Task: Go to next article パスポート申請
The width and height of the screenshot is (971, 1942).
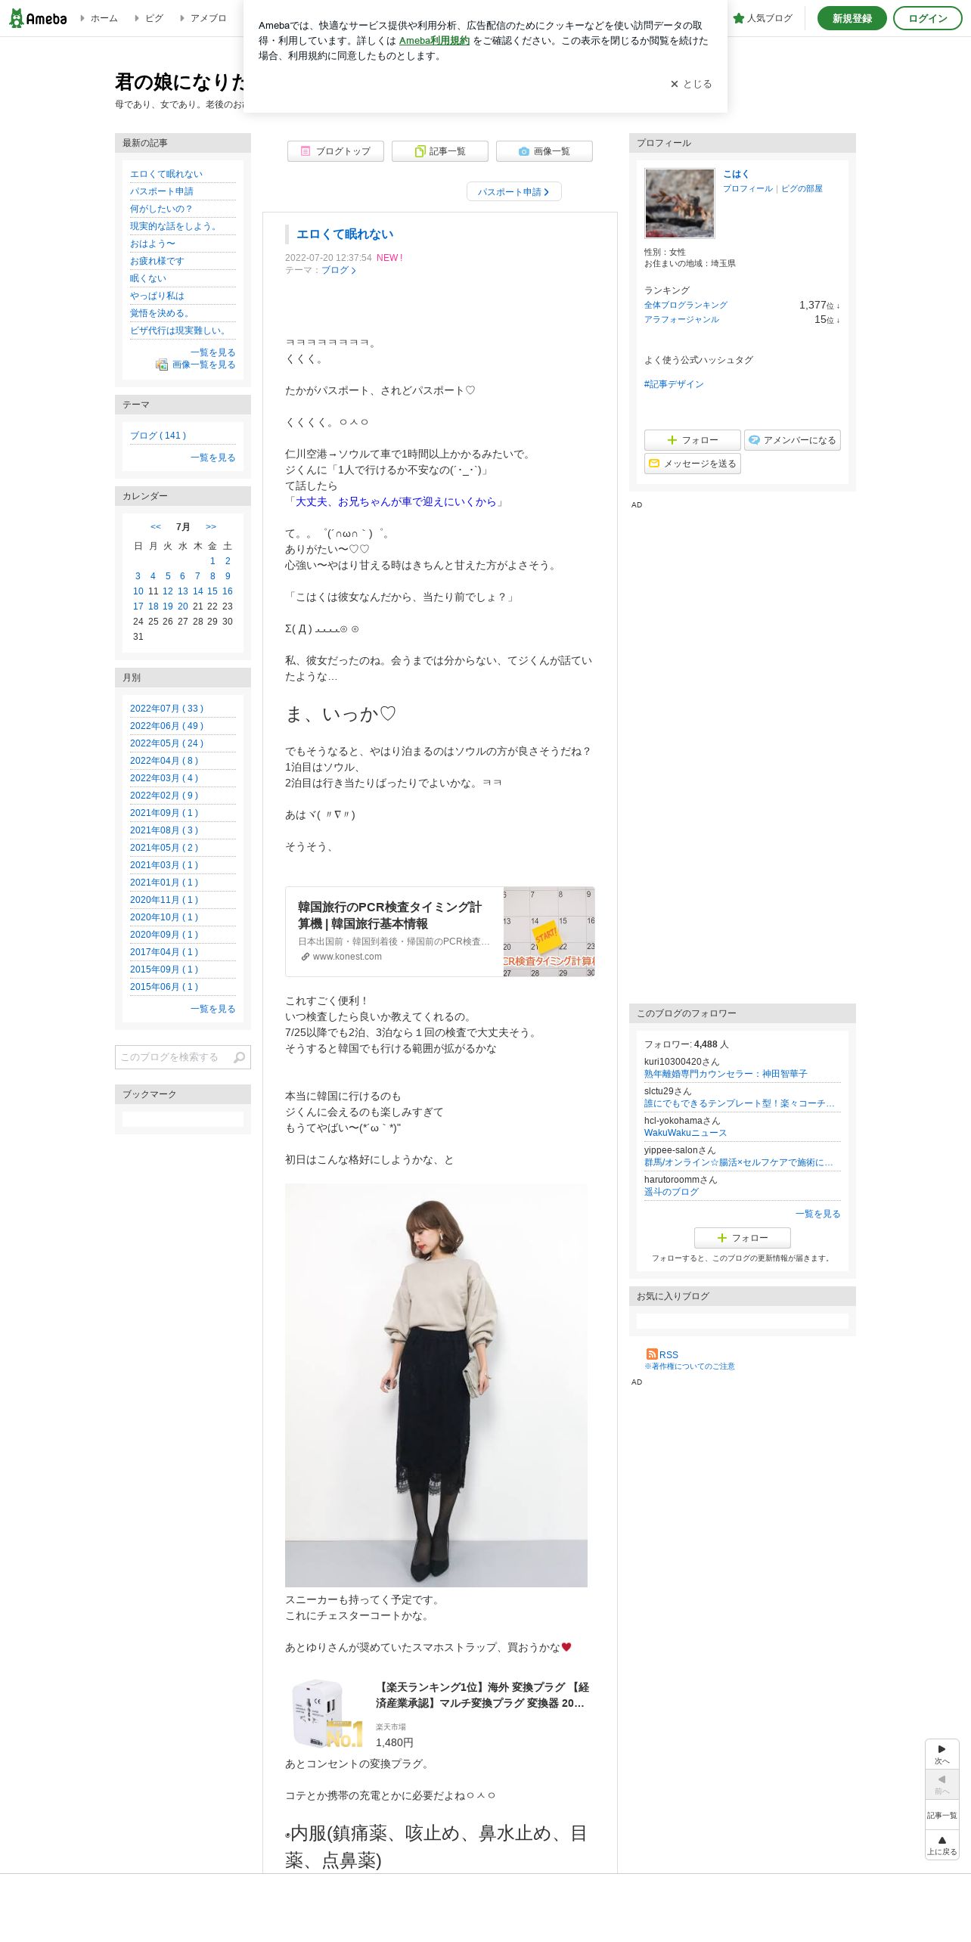Action: point(514,192)
